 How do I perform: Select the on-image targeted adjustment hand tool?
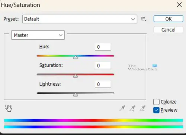coord(9,108)
